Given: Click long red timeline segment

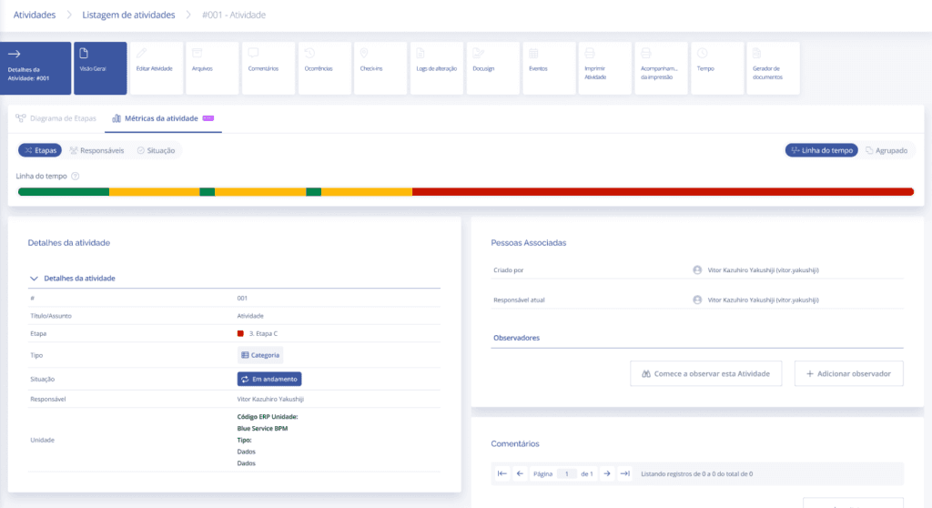Looking at the screenshot, I should tap(663, 191).
